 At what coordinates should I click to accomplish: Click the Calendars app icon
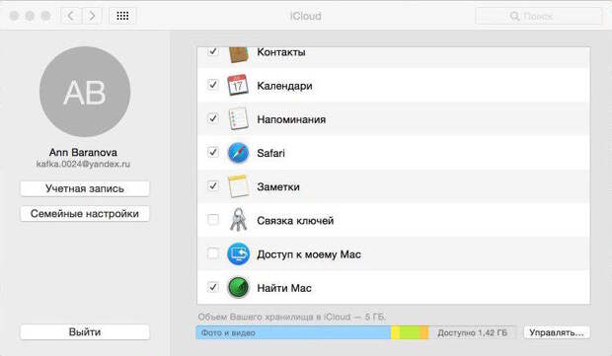click(x=238, y=85)
